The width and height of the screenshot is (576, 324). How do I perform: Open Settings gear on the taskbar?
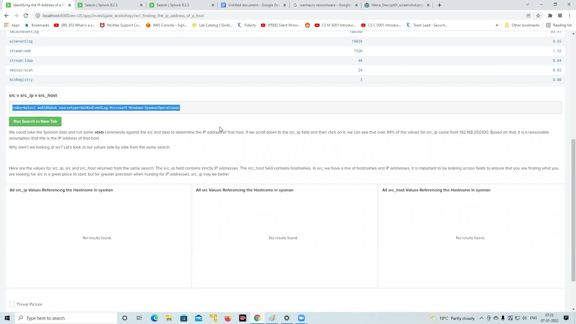point(287,318)
